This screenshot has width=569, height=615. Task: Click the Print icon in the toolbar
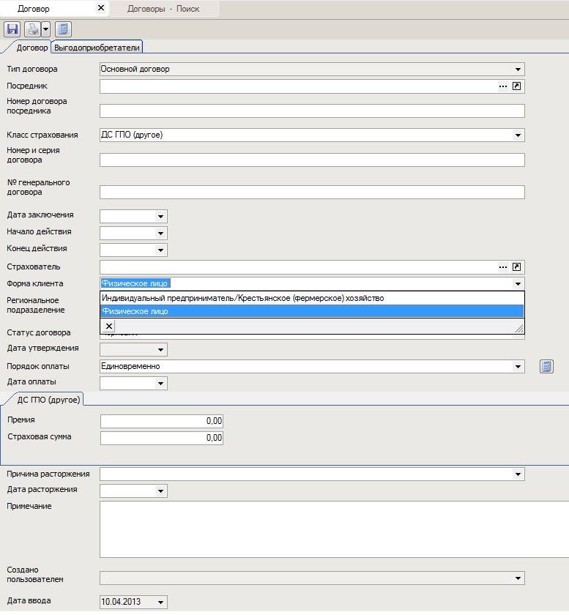click(32, 29)
